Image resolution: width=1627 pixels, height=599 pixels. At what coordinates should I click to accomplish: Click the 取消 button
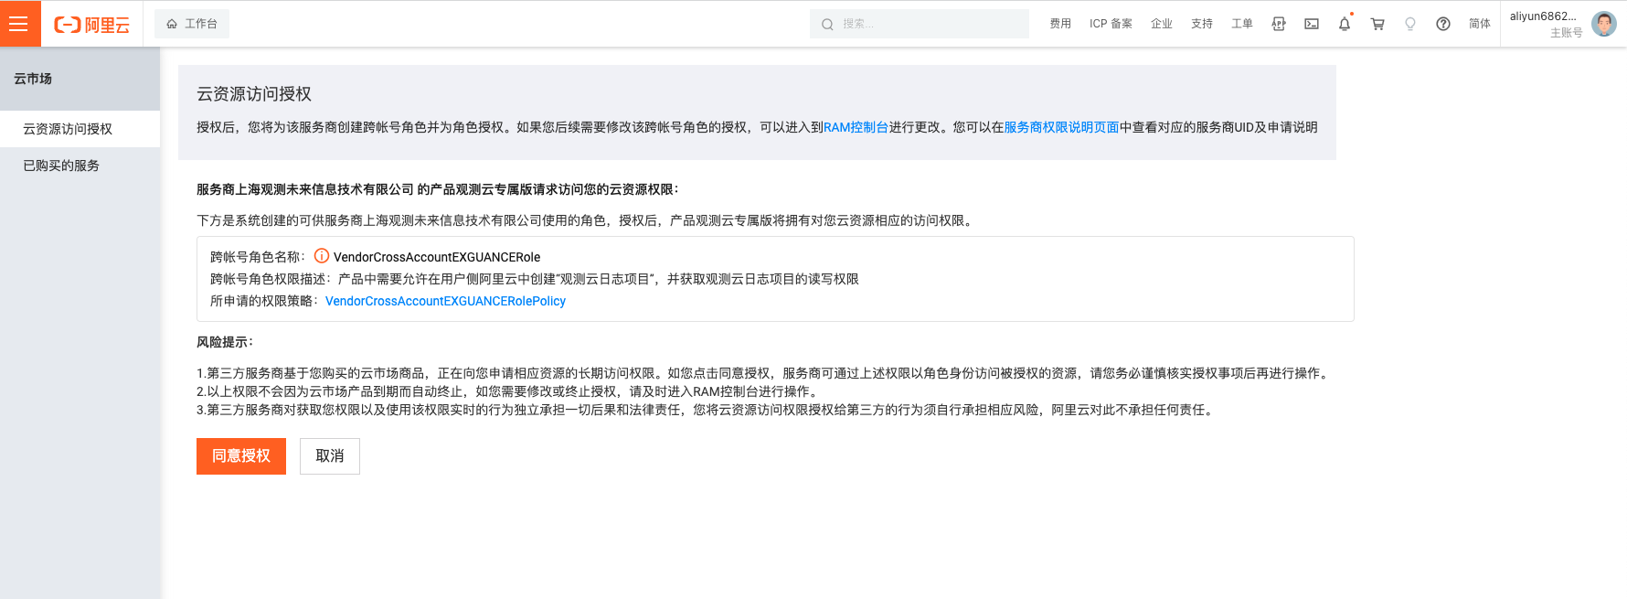pyautogui.click(x=330, y=456)
